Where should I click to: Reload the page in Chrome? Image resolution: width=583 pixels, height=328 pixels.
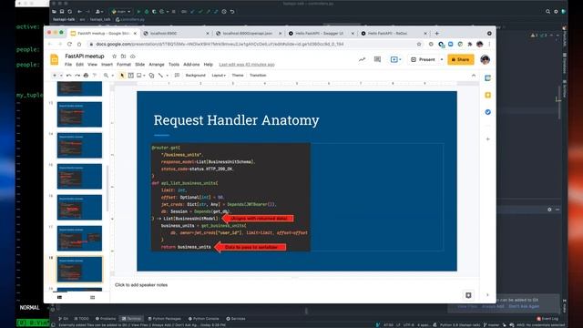click(69, 45)
